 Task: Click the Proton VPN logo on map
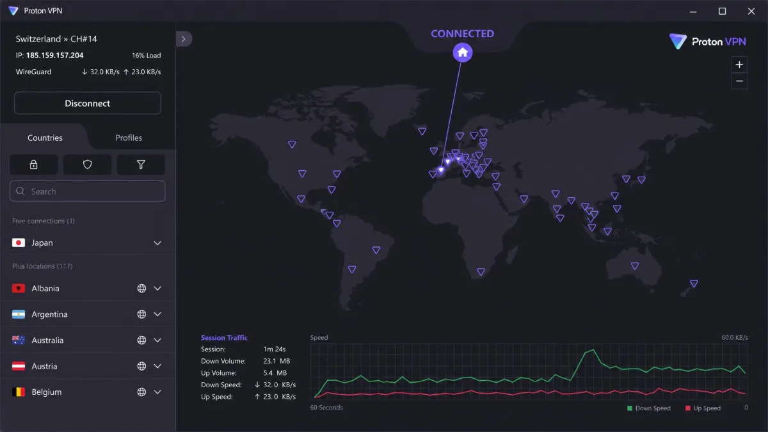[707, 42]
